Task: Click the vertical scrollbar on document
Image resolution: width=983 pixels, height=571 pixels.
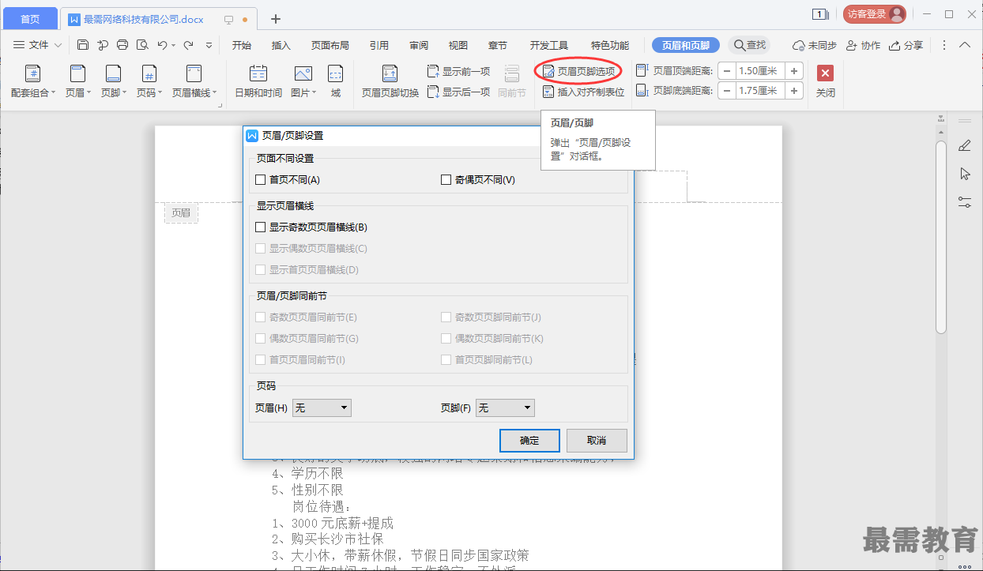Action: [x=940, y=237]
